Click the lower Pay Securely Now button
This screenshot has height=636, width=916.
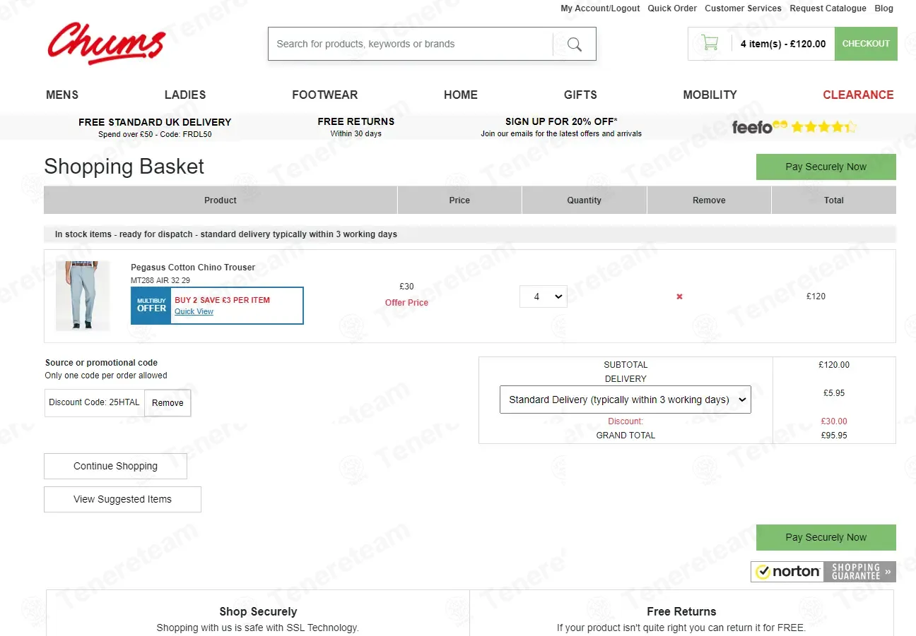pos(826,537)
